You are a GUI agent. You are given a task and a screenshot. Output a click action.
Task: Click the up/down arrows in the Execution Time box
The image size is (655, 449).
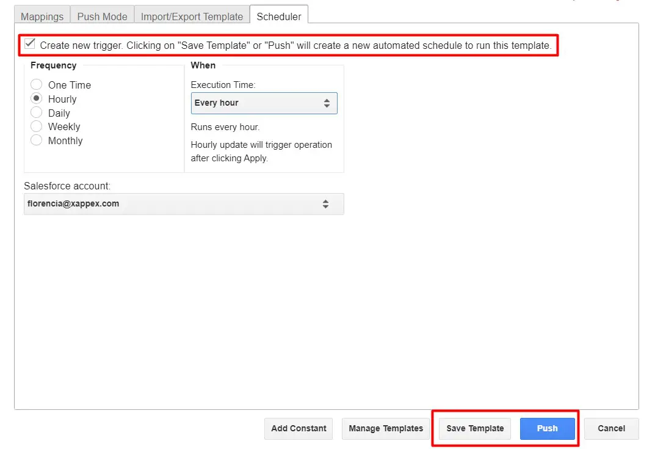327,103
